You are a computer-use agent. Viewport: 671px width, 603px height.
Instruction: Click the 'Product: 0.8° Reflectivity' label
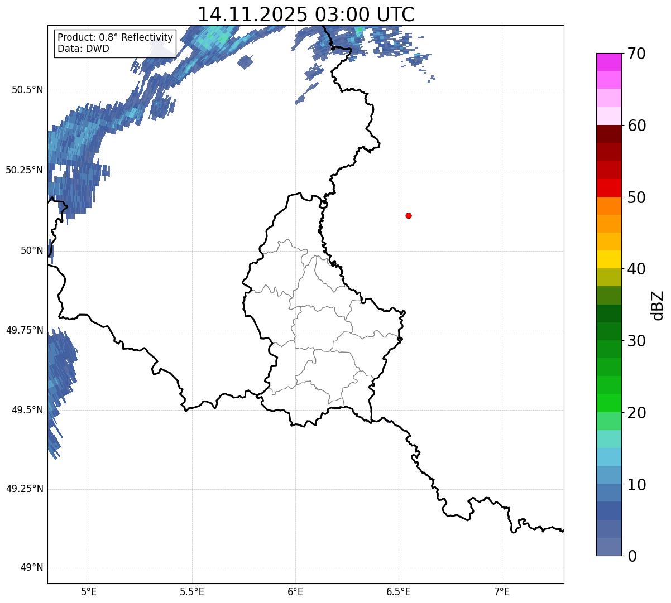click(x=116, y=37)
